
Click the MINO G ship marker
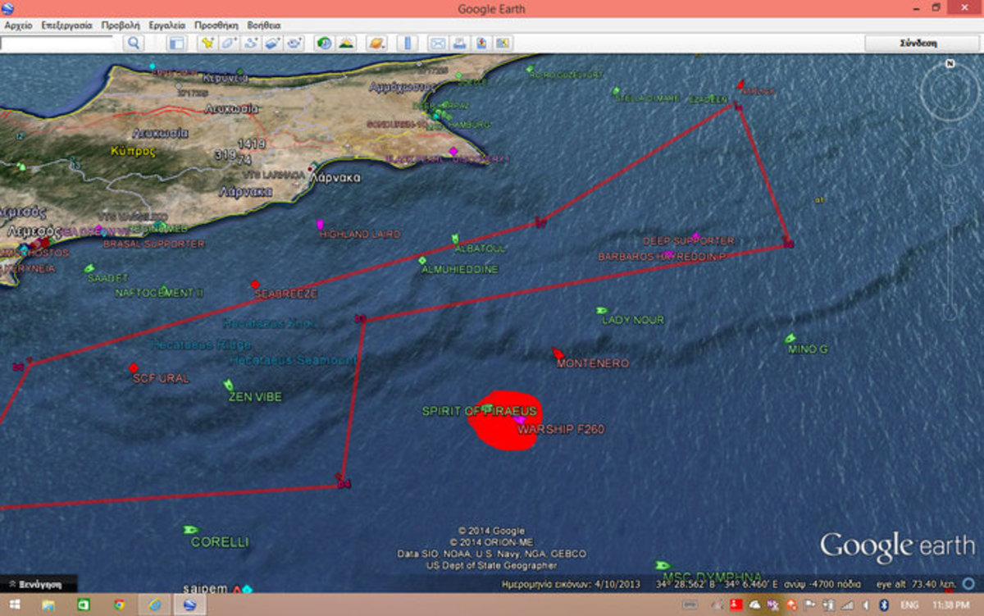[x=790, y=337]
